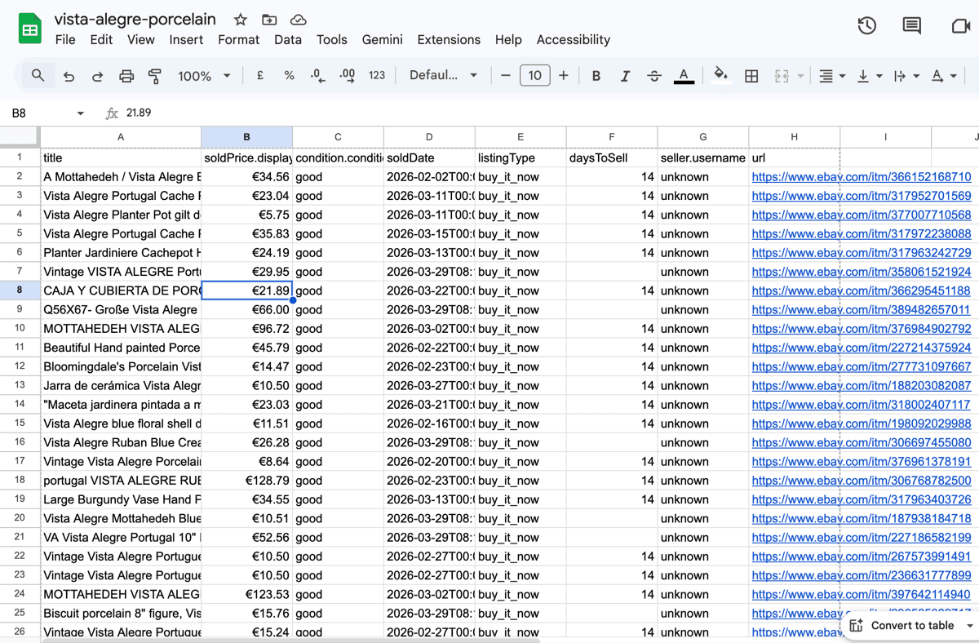979x643 pixels.
Task: Open eBay link ending 318002407117
Action: point(862,404)
